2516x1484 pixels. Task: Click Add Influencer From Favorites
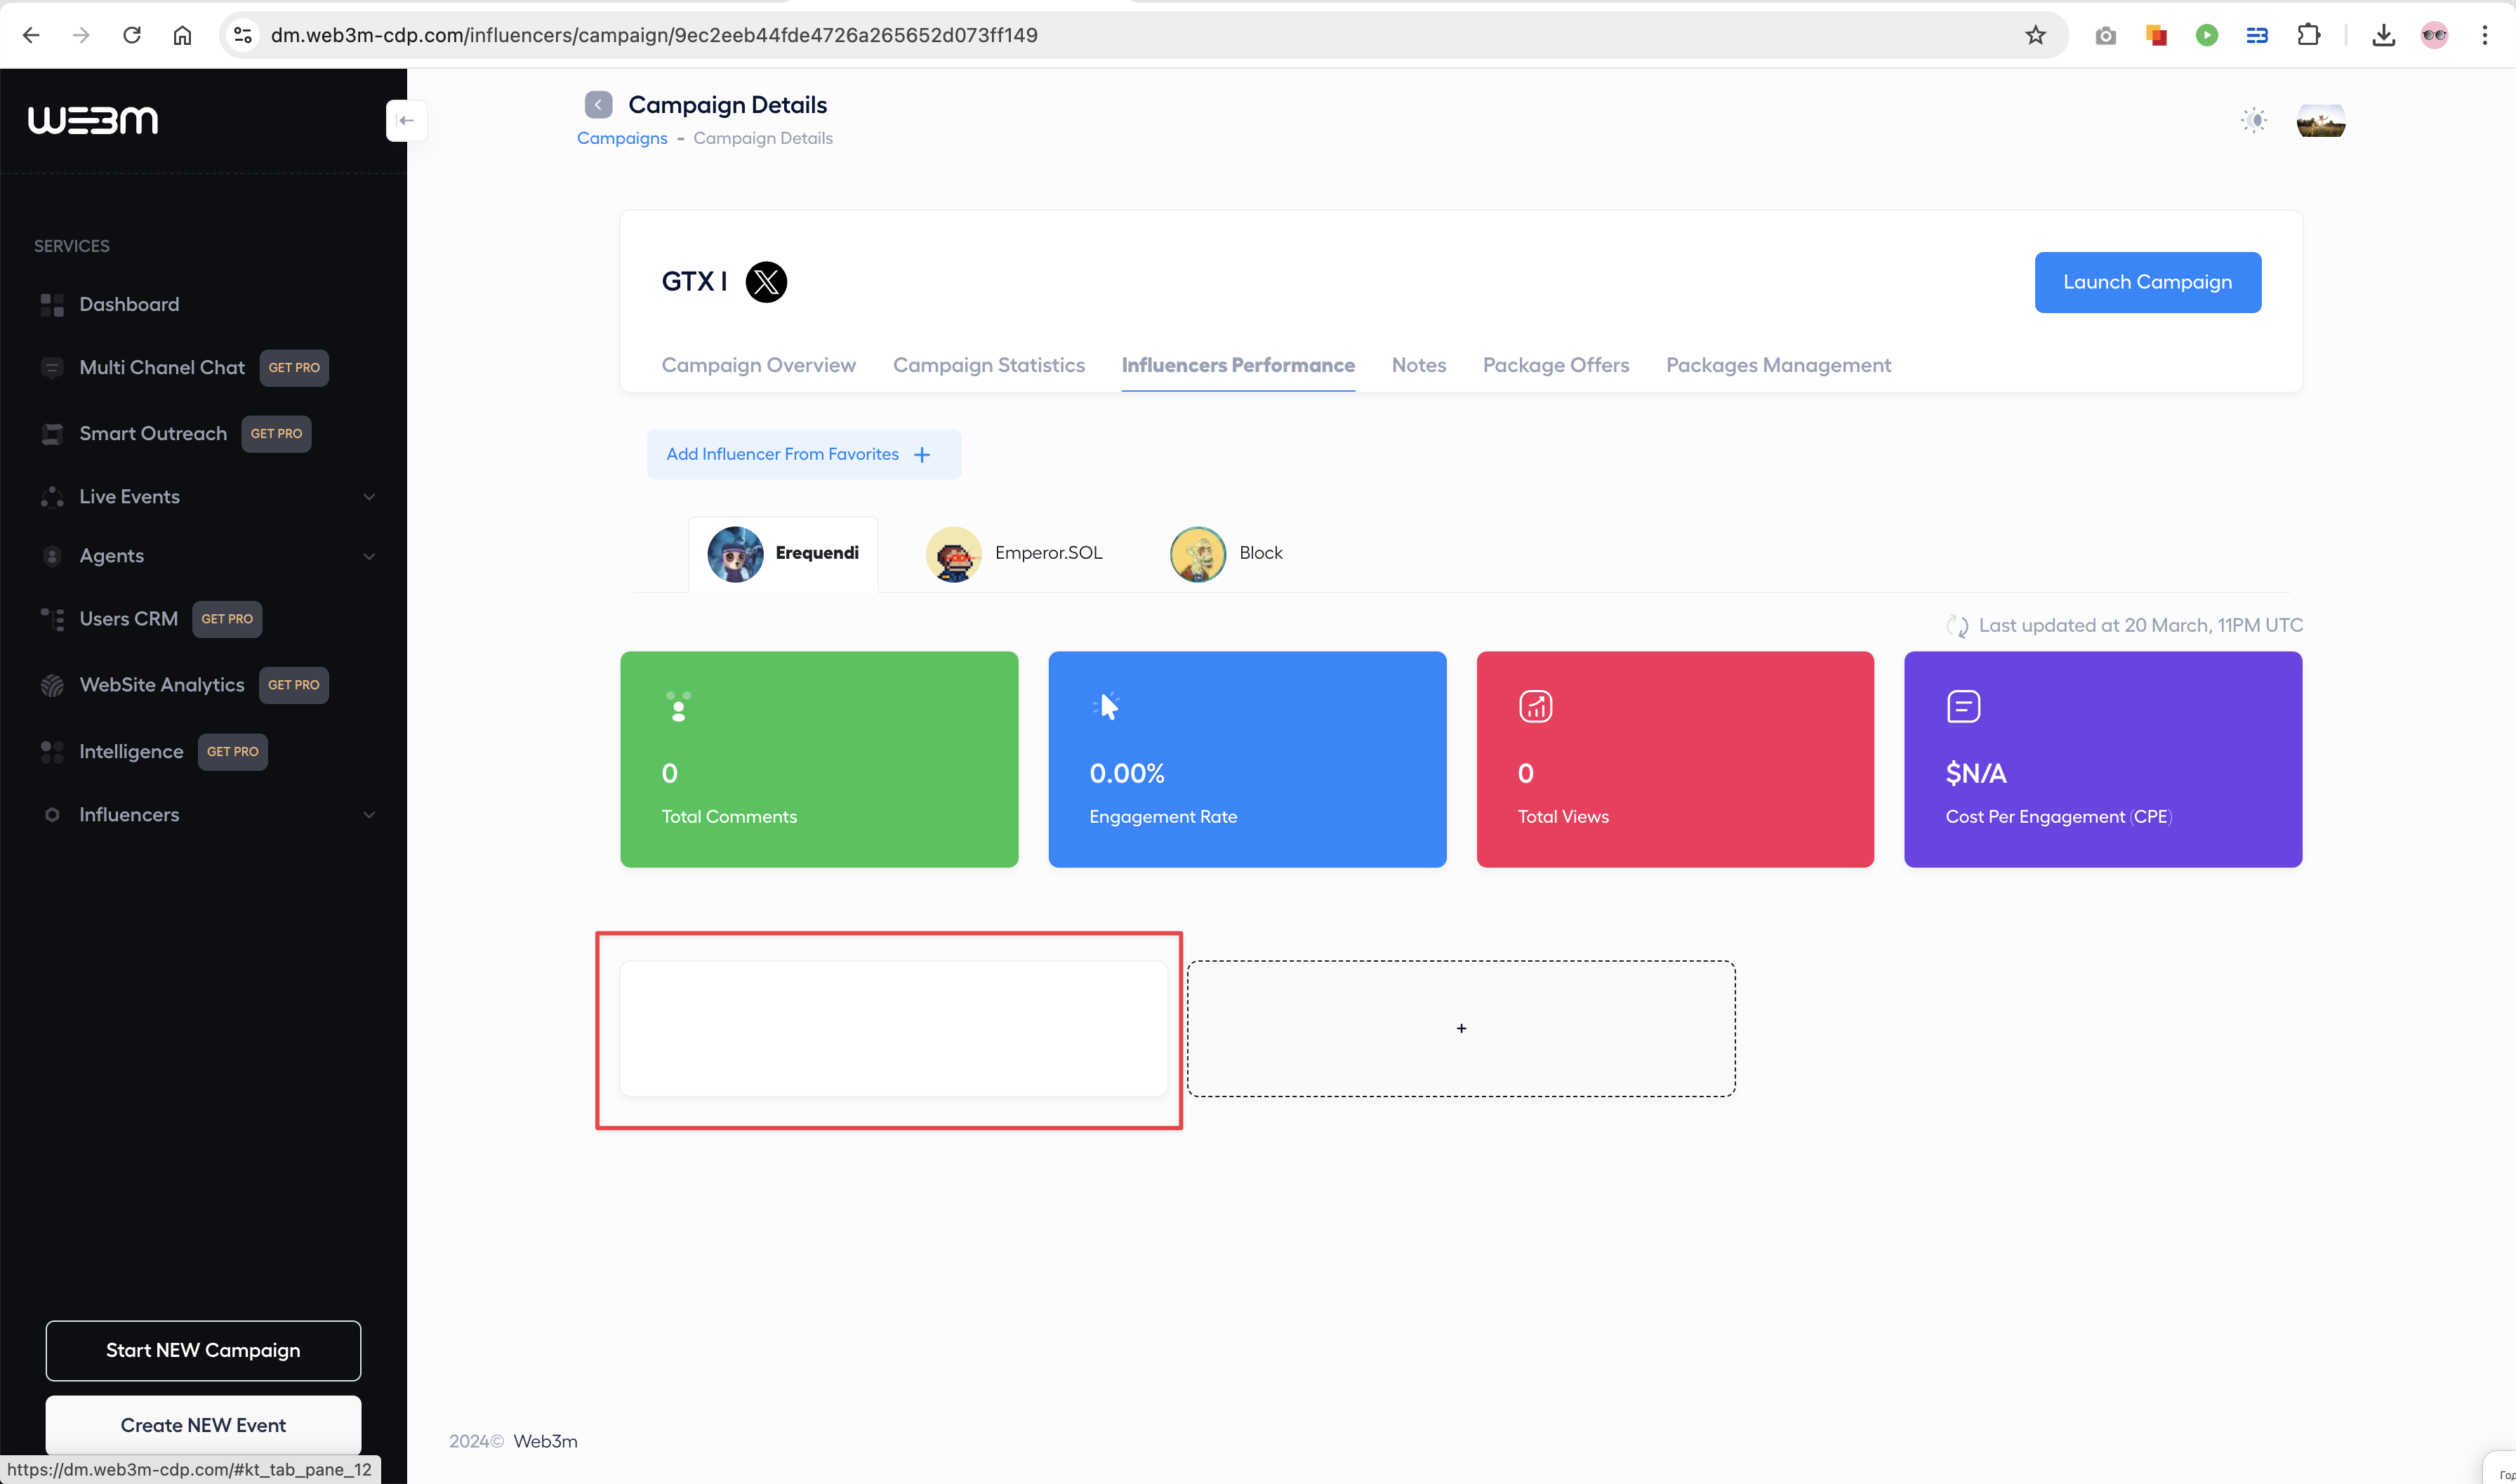pyautogui.click(x=803, y=455)
